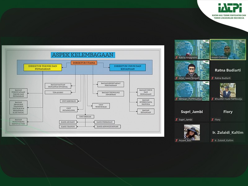Click the DIREKTUR UMUM DAN KEUANGAN blue box

(x=128, y=68)
